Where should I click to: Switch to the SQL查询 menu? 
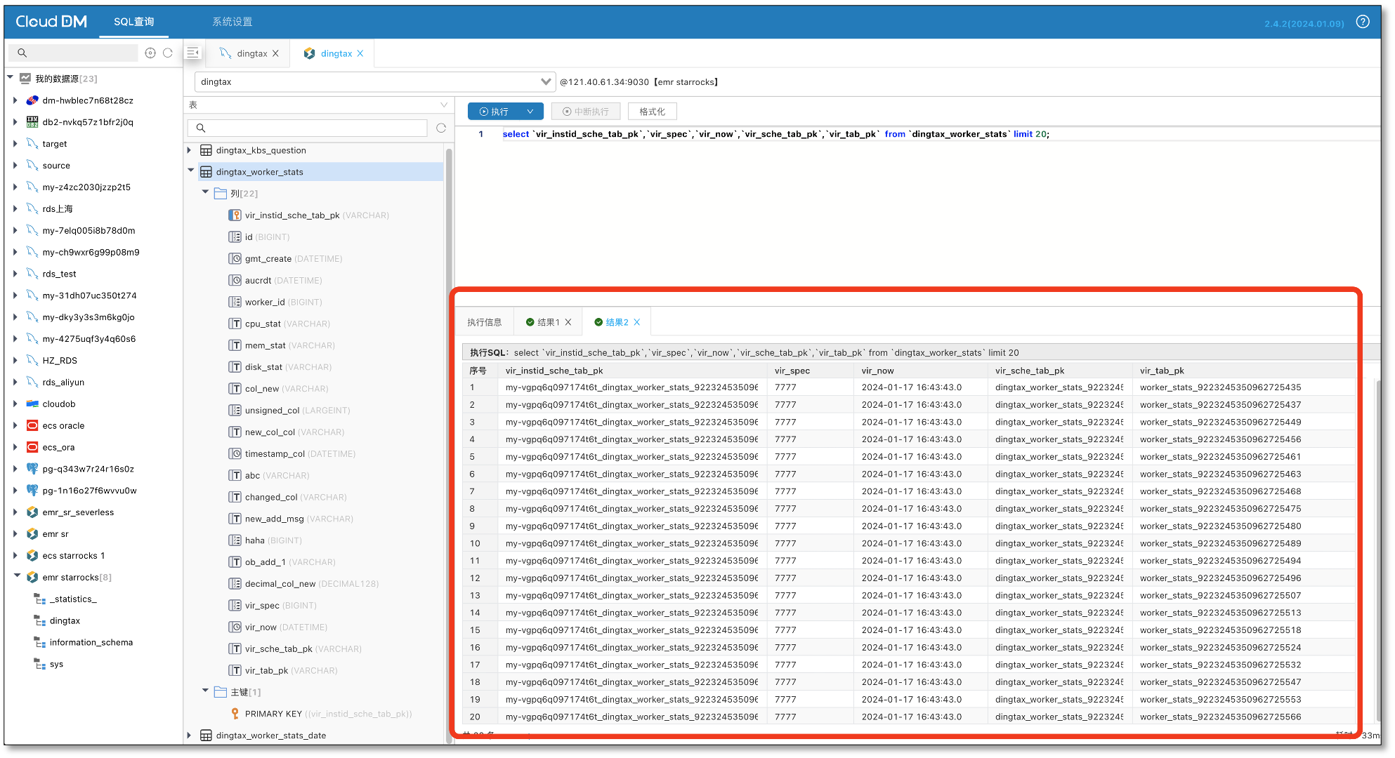133,22
